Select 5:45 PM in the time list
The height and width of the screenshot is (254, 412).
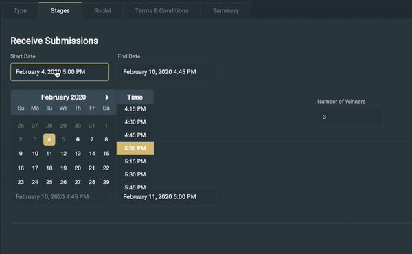tap(135, 187)
